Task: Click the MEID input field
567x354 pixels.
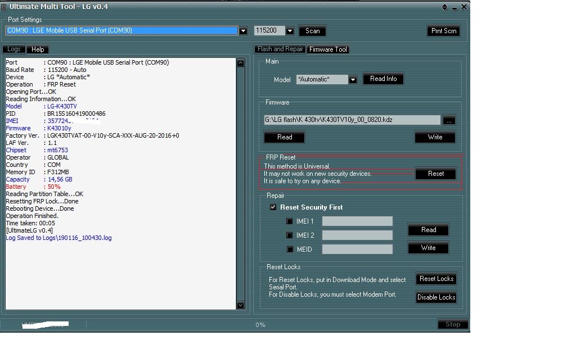Action: (357, 249)
